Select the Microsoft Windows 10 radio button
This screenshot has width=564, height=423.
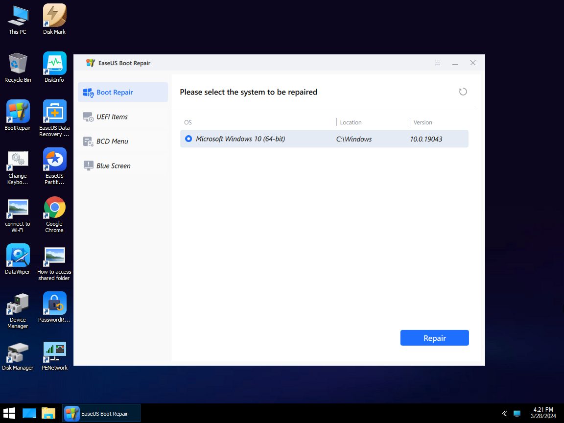188,139
